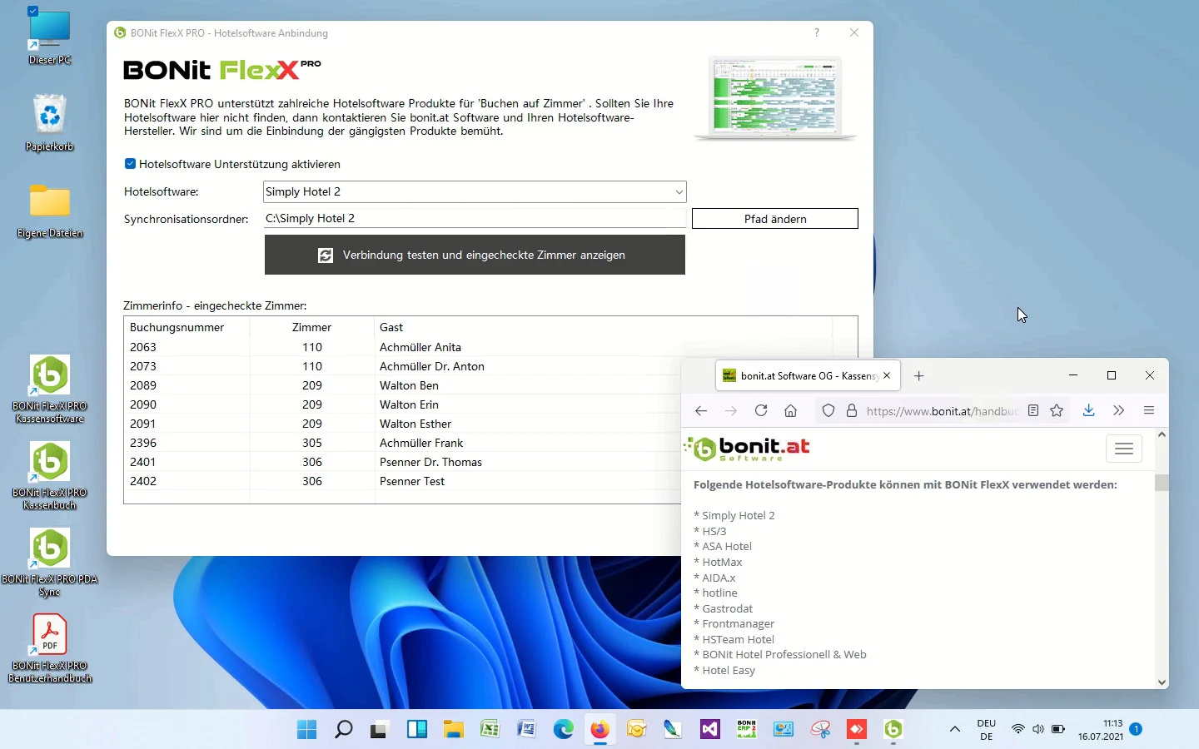Open the bonit.at hamburger navigation menu
Viewport: 1199px width, 749px height.
(x=1123, y=449)
